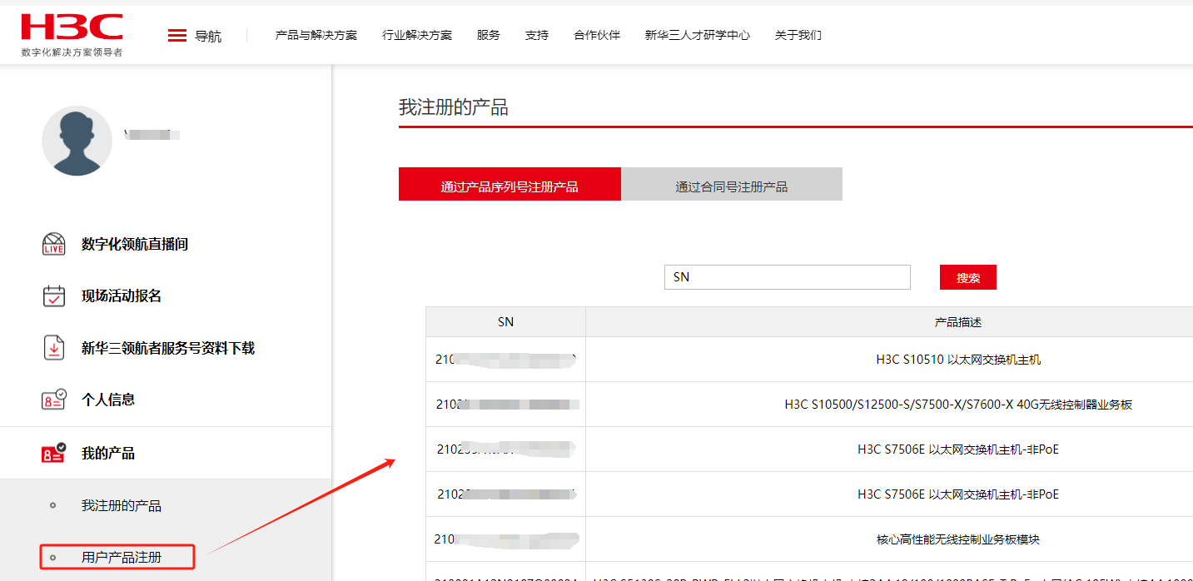The height and width of the screenshot is (581, 1193).
Task: Click the 40G无线控制器业务板 description cell
Action: coord(958,405)
